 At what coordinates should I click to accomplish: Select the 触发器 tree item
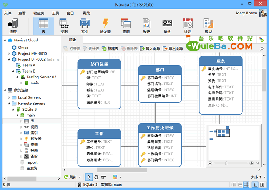33,139
